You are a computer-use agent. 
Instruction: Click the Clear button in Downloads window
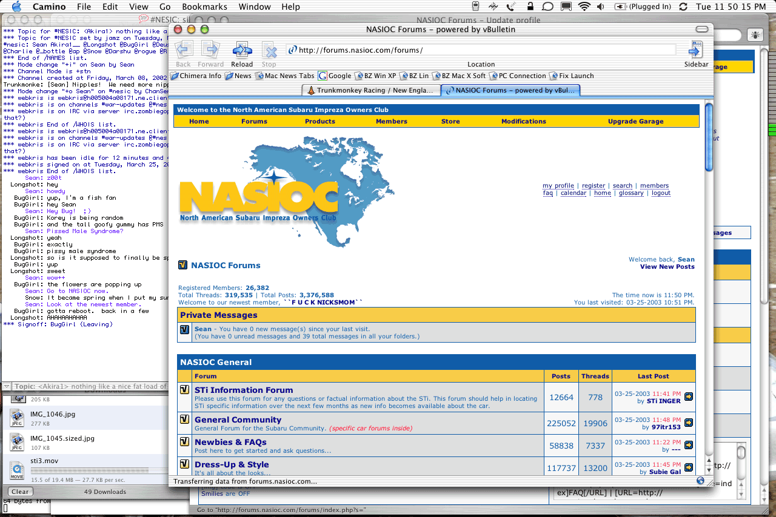tap(20, 492)
